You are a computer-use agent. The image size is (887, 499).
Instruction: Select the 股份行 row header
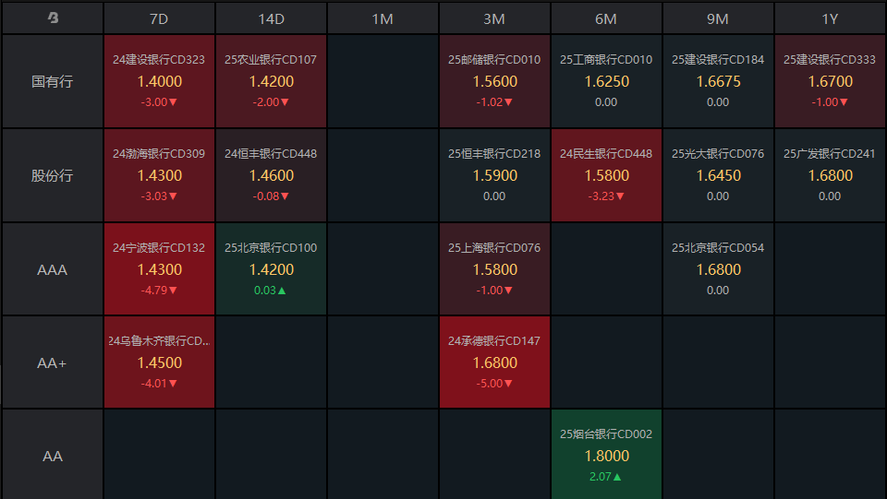click(53, 175)
